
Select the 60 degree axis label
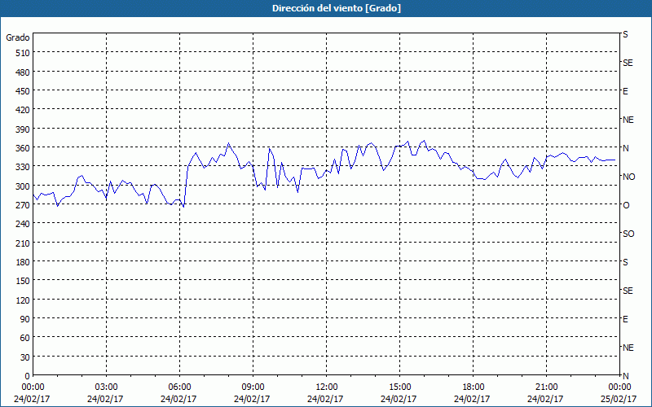coord(25,338)
